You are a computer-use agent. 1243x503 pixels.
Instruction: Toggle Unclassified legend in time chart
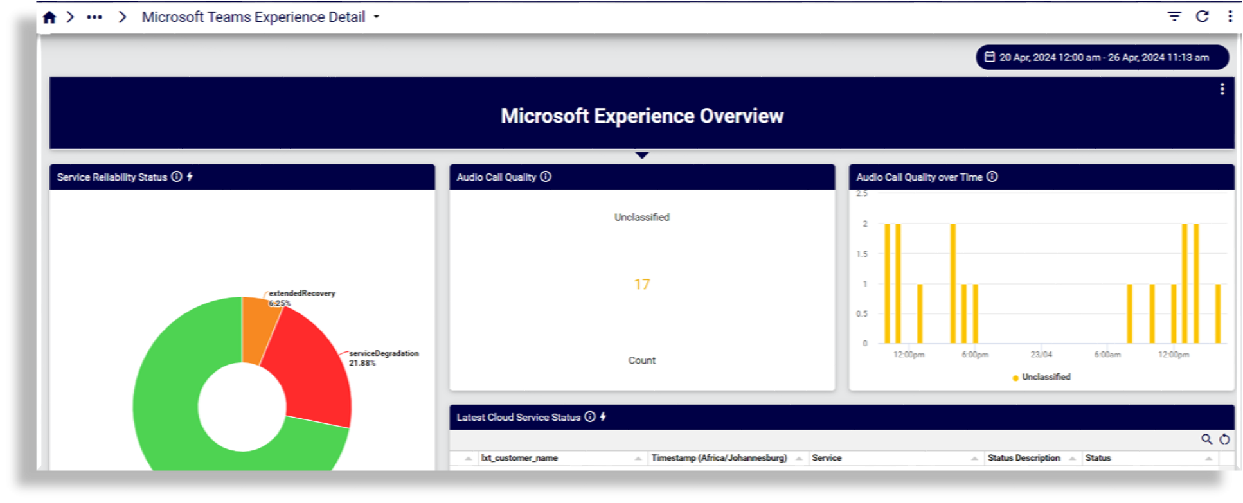pyautogui.click(x=1042, y=377)
